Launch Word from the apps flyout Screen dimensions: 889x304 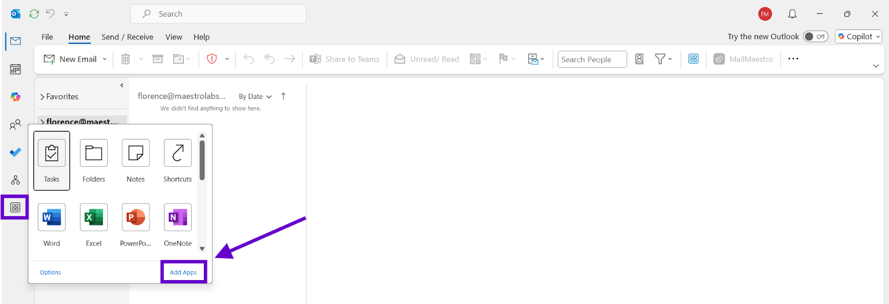click(52, 225)
